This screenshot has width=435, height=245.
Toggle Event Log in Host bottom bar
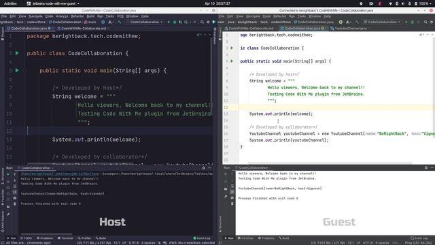[202, 238]
